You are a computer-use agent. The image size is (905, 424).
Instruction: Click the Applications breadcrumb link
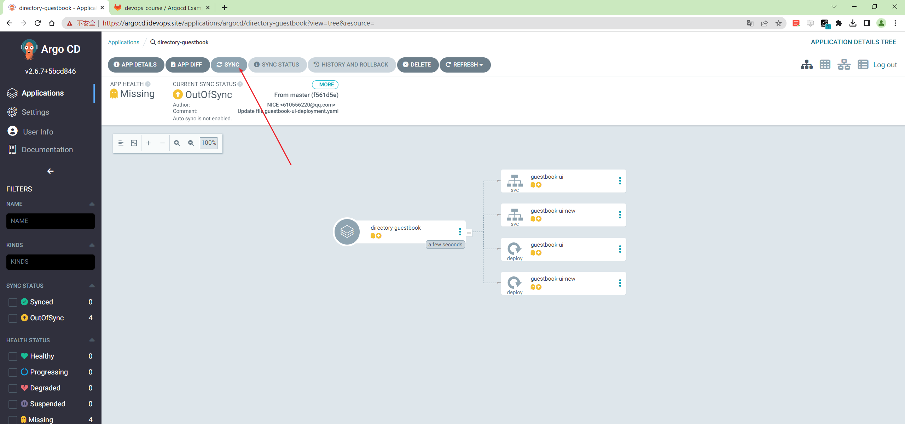(x=123, y=42)
